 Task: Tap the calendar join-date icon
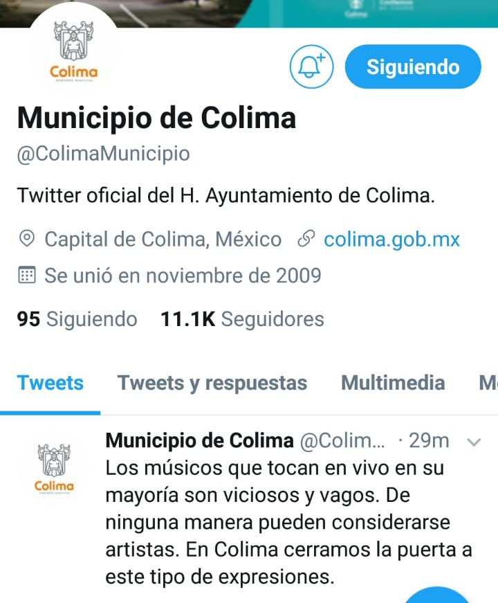27,276
